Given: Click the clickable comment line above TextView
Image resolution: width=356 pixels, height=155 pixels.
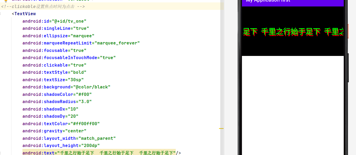Looking at the screenshot, I should (43, 6).
